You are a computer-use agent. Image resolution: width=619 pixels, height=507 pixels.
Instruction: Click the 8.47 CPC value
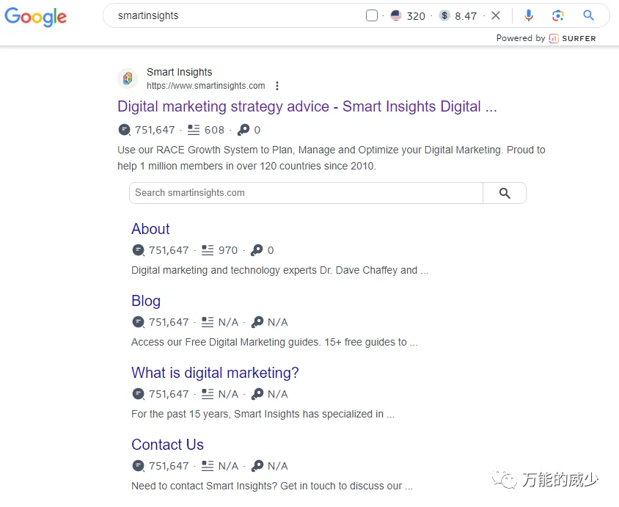pos(466,16)
